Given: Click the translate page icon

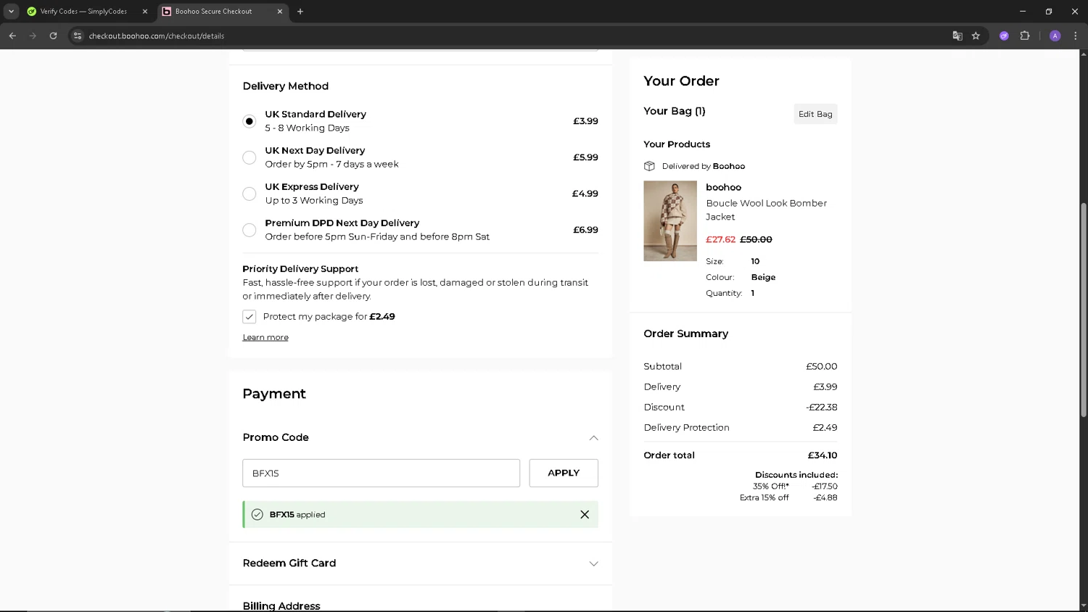Looking at the screenshot, I should tap(957, 36).
